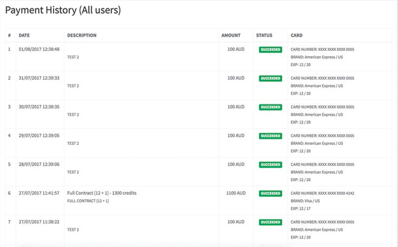Viewport: 398px width, 247px height.
Task: Click the SUCCEEDED status of the 1100 AUD payment
Action: pos(270,193)
